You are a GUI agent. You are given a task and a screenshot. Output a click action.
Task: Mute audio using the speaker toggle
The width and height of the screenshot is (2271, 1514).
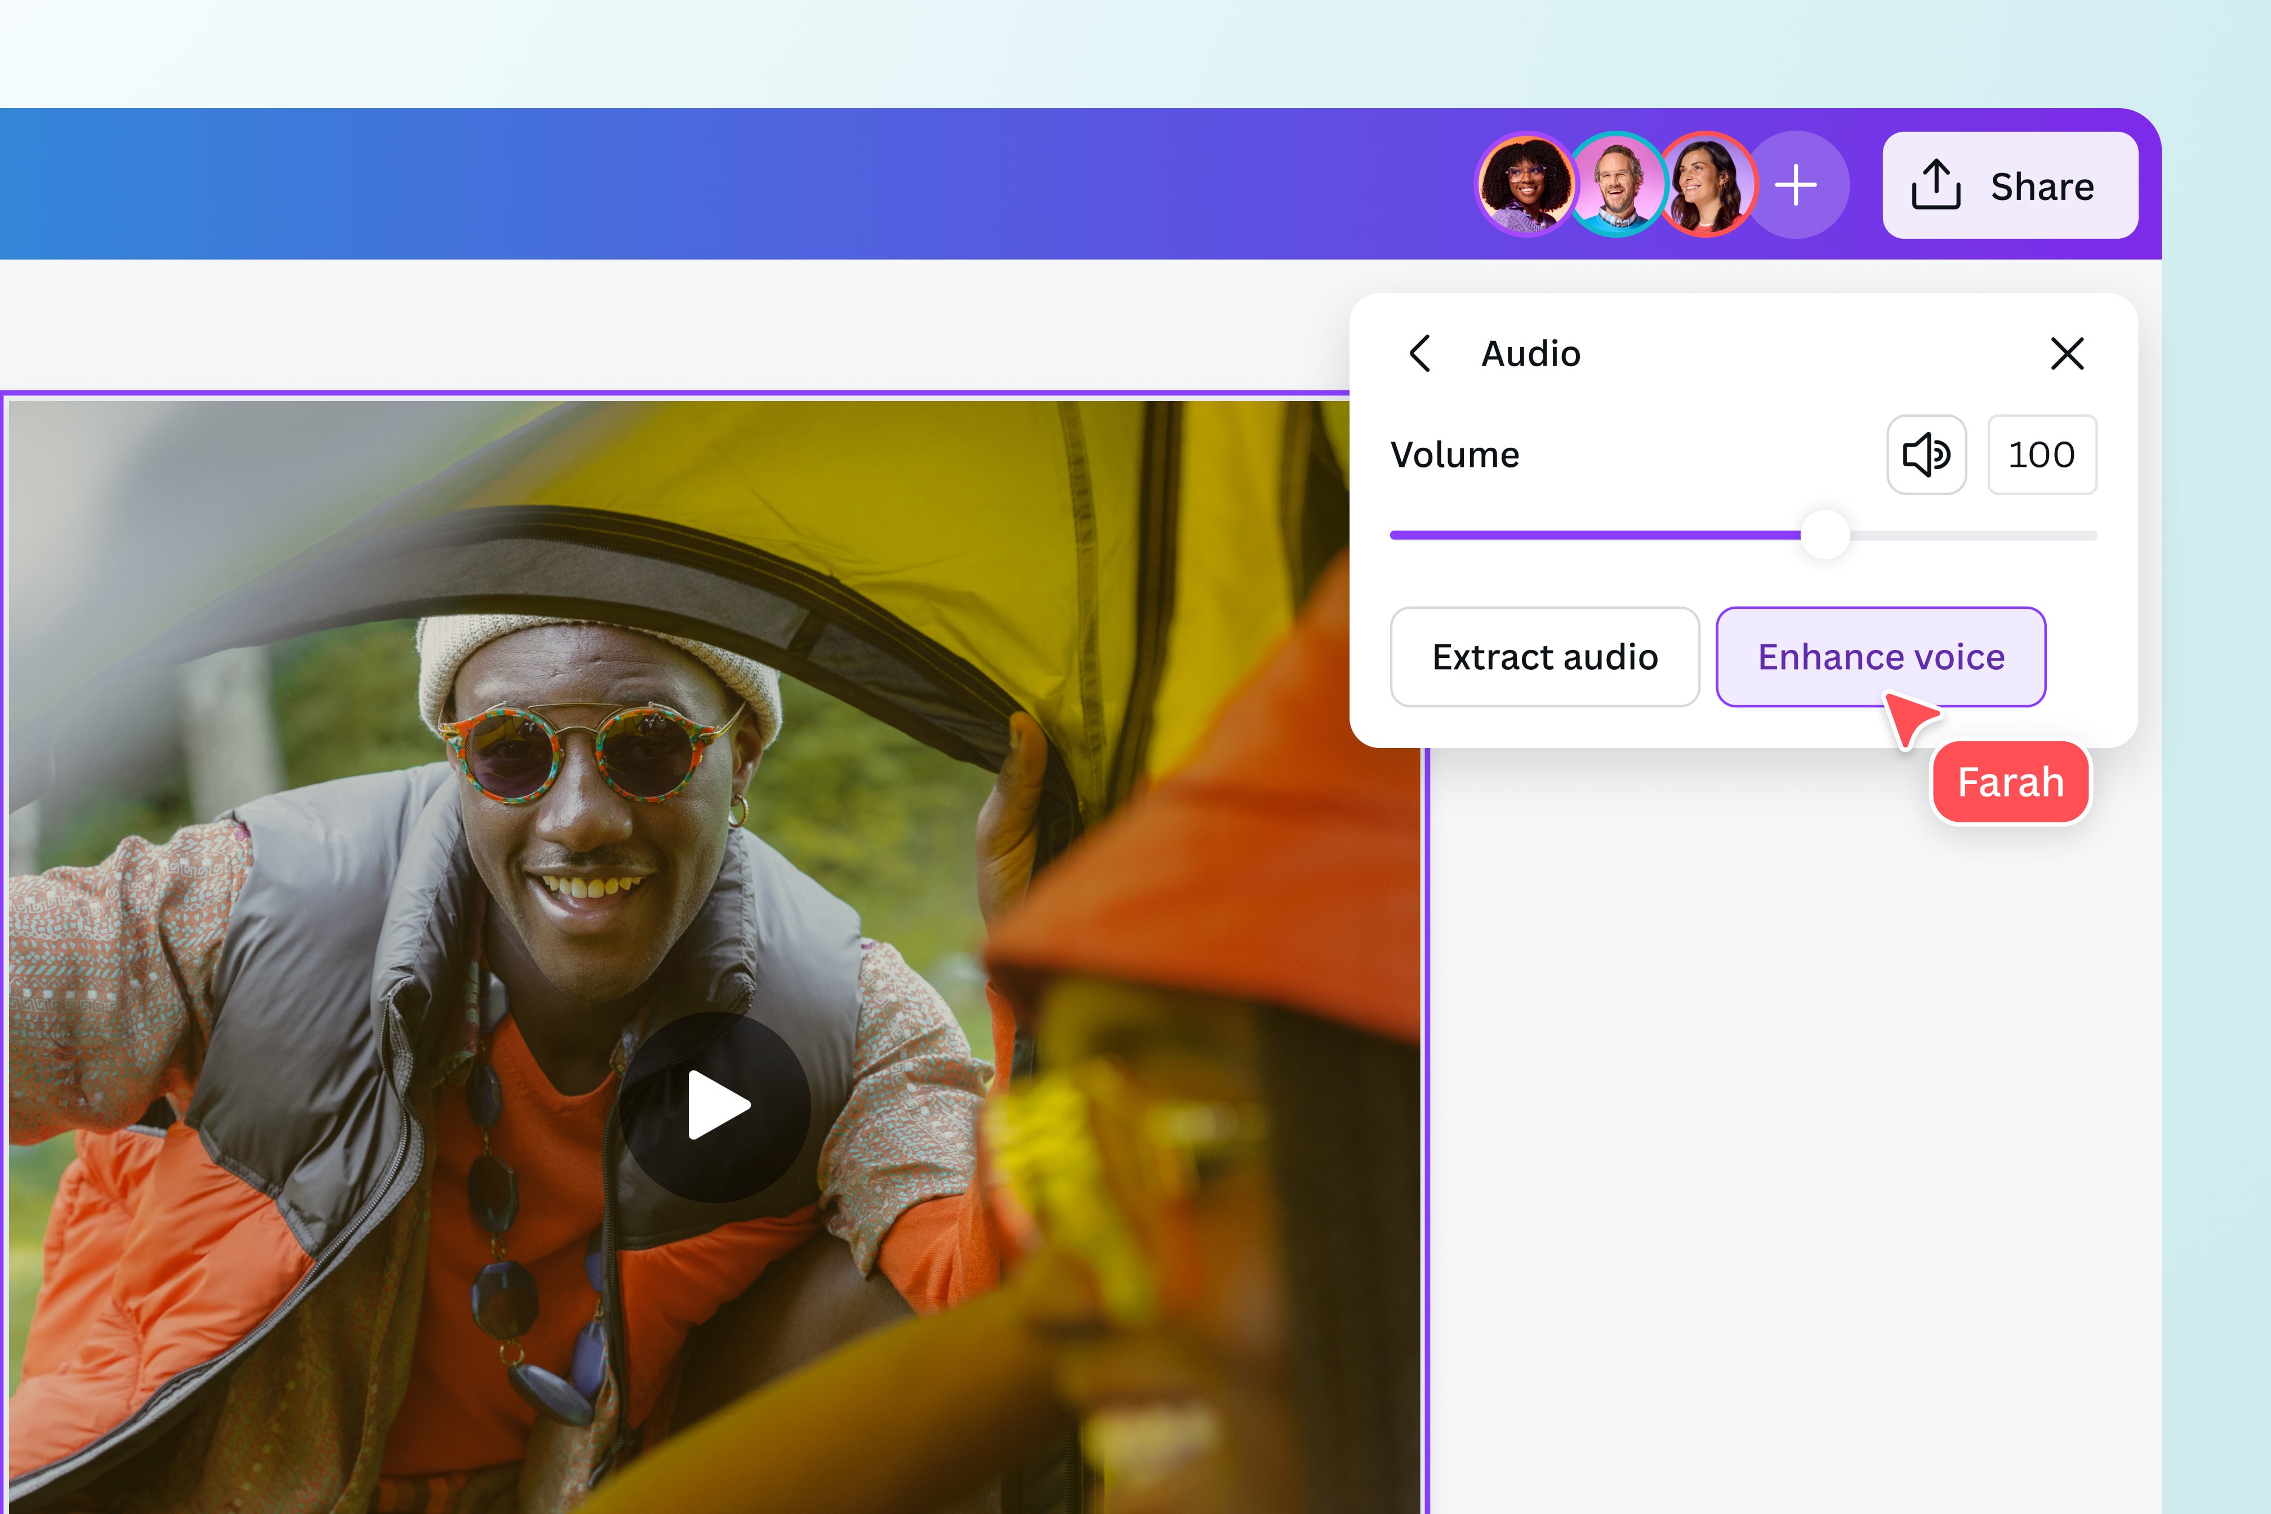click(1926, 454)
